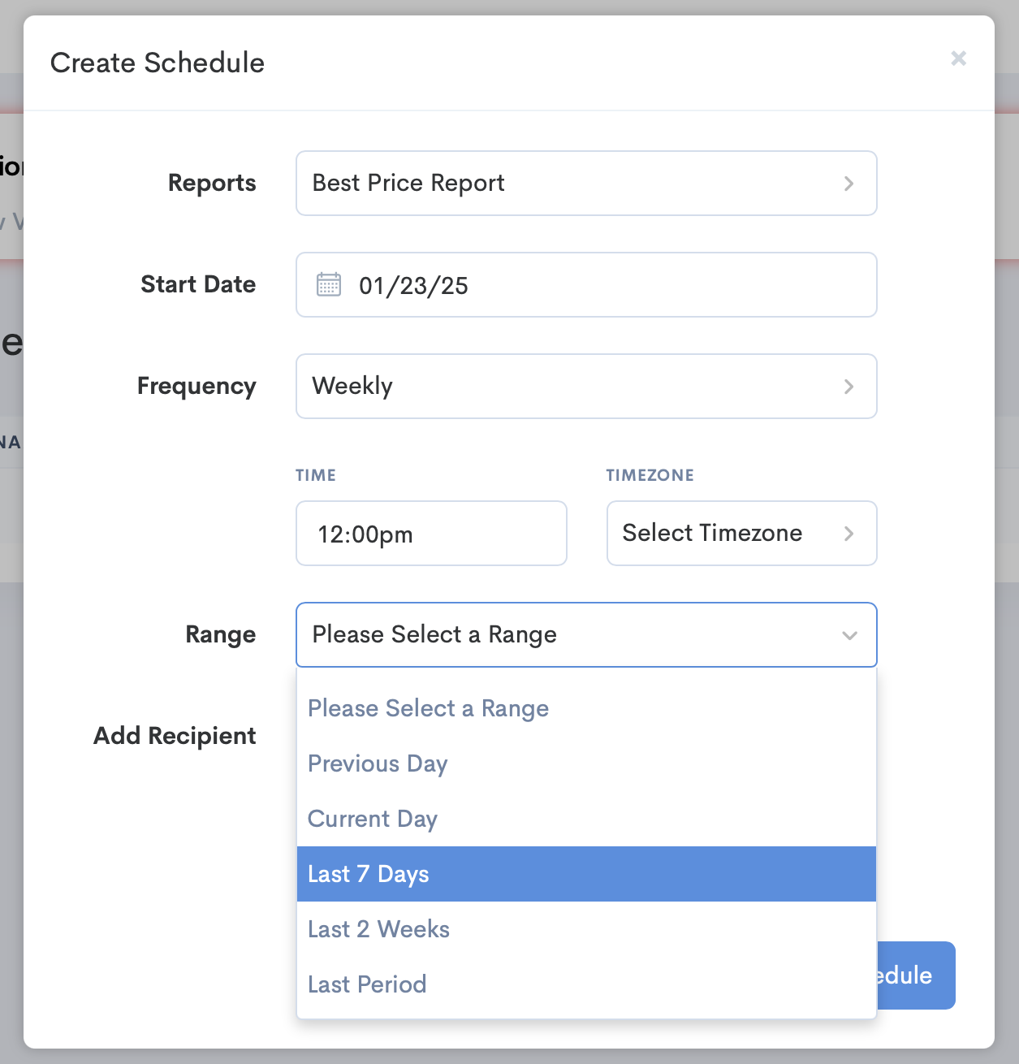Click the chevron on the Frequency field
The width and height of the screenshot is (1019, 1064).
coord(849,387)
